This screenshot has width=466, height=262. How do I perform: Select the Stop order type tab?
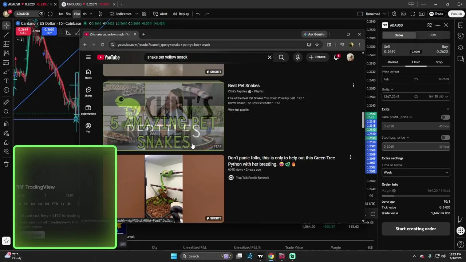point(439,62)
